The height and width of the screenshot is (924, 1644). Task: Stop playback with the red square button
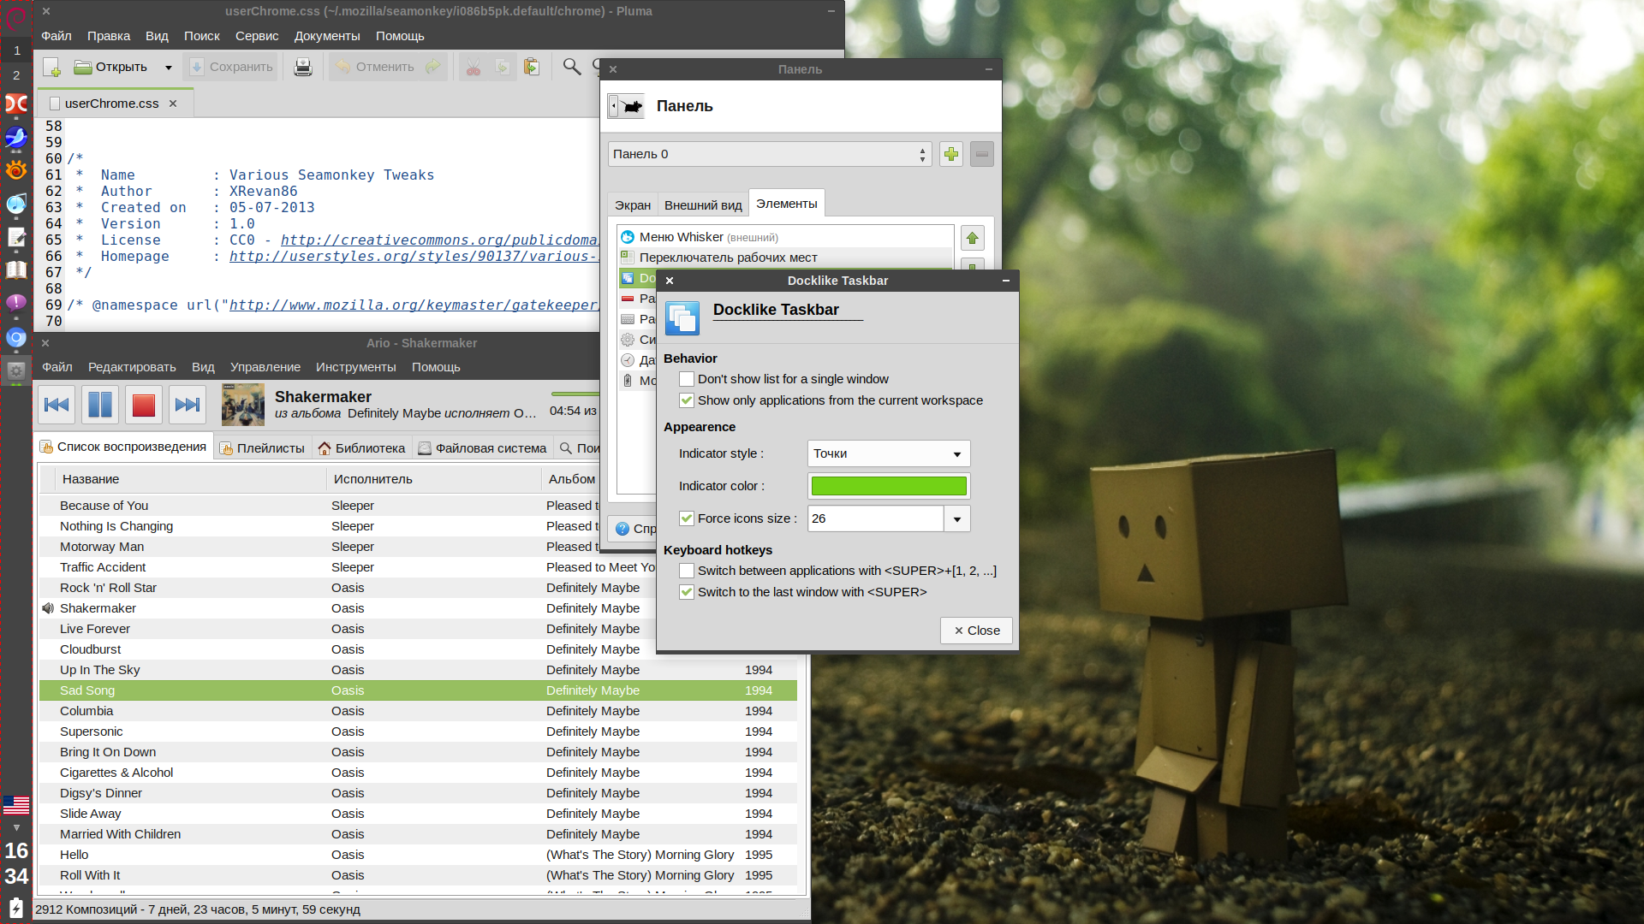pos(144,405)
